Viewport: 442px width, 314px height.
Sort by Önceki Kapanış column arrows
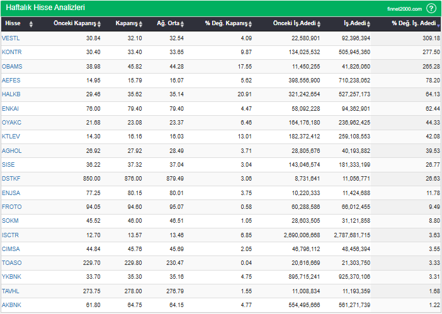[99, 24]
